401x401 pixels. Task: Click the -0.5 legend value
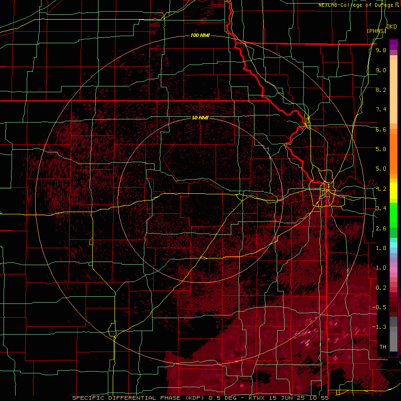pos(379,307)
